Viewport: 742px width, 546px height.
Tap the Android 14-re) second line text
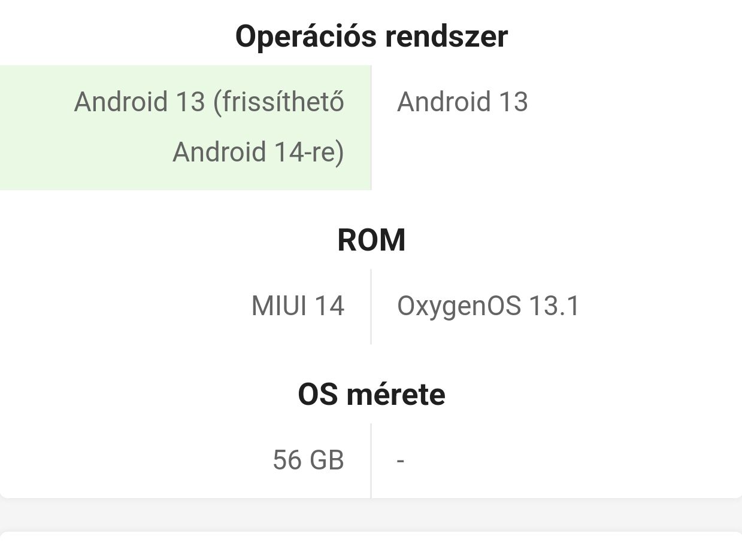click(258, 152)
